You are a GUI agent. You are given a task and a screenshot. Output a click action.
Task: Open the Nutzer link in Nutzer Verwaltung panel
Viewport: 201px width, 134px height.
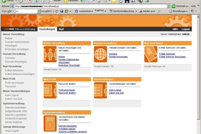62,56
